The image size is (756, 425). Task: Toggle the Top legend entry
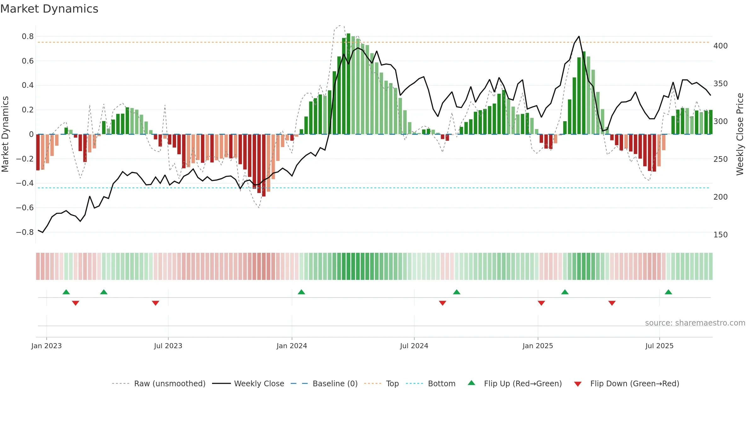coord(381,383)
